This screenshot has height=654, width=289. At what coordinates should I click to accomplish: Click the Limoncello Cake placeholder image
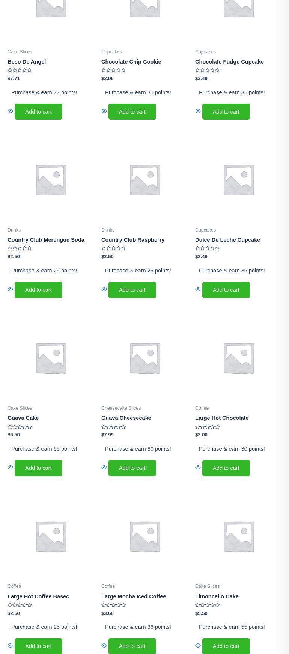point(238,536)
